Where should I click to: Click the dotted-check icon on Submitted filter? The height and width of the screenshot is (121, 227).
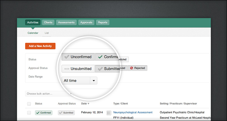(x=100, y=69)
